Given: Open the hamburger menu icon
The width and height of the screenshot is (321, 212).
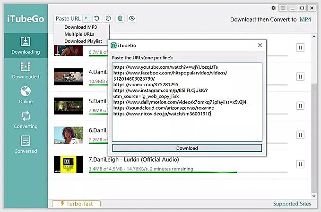Looking at the screenshot, I should pos(283,8).
